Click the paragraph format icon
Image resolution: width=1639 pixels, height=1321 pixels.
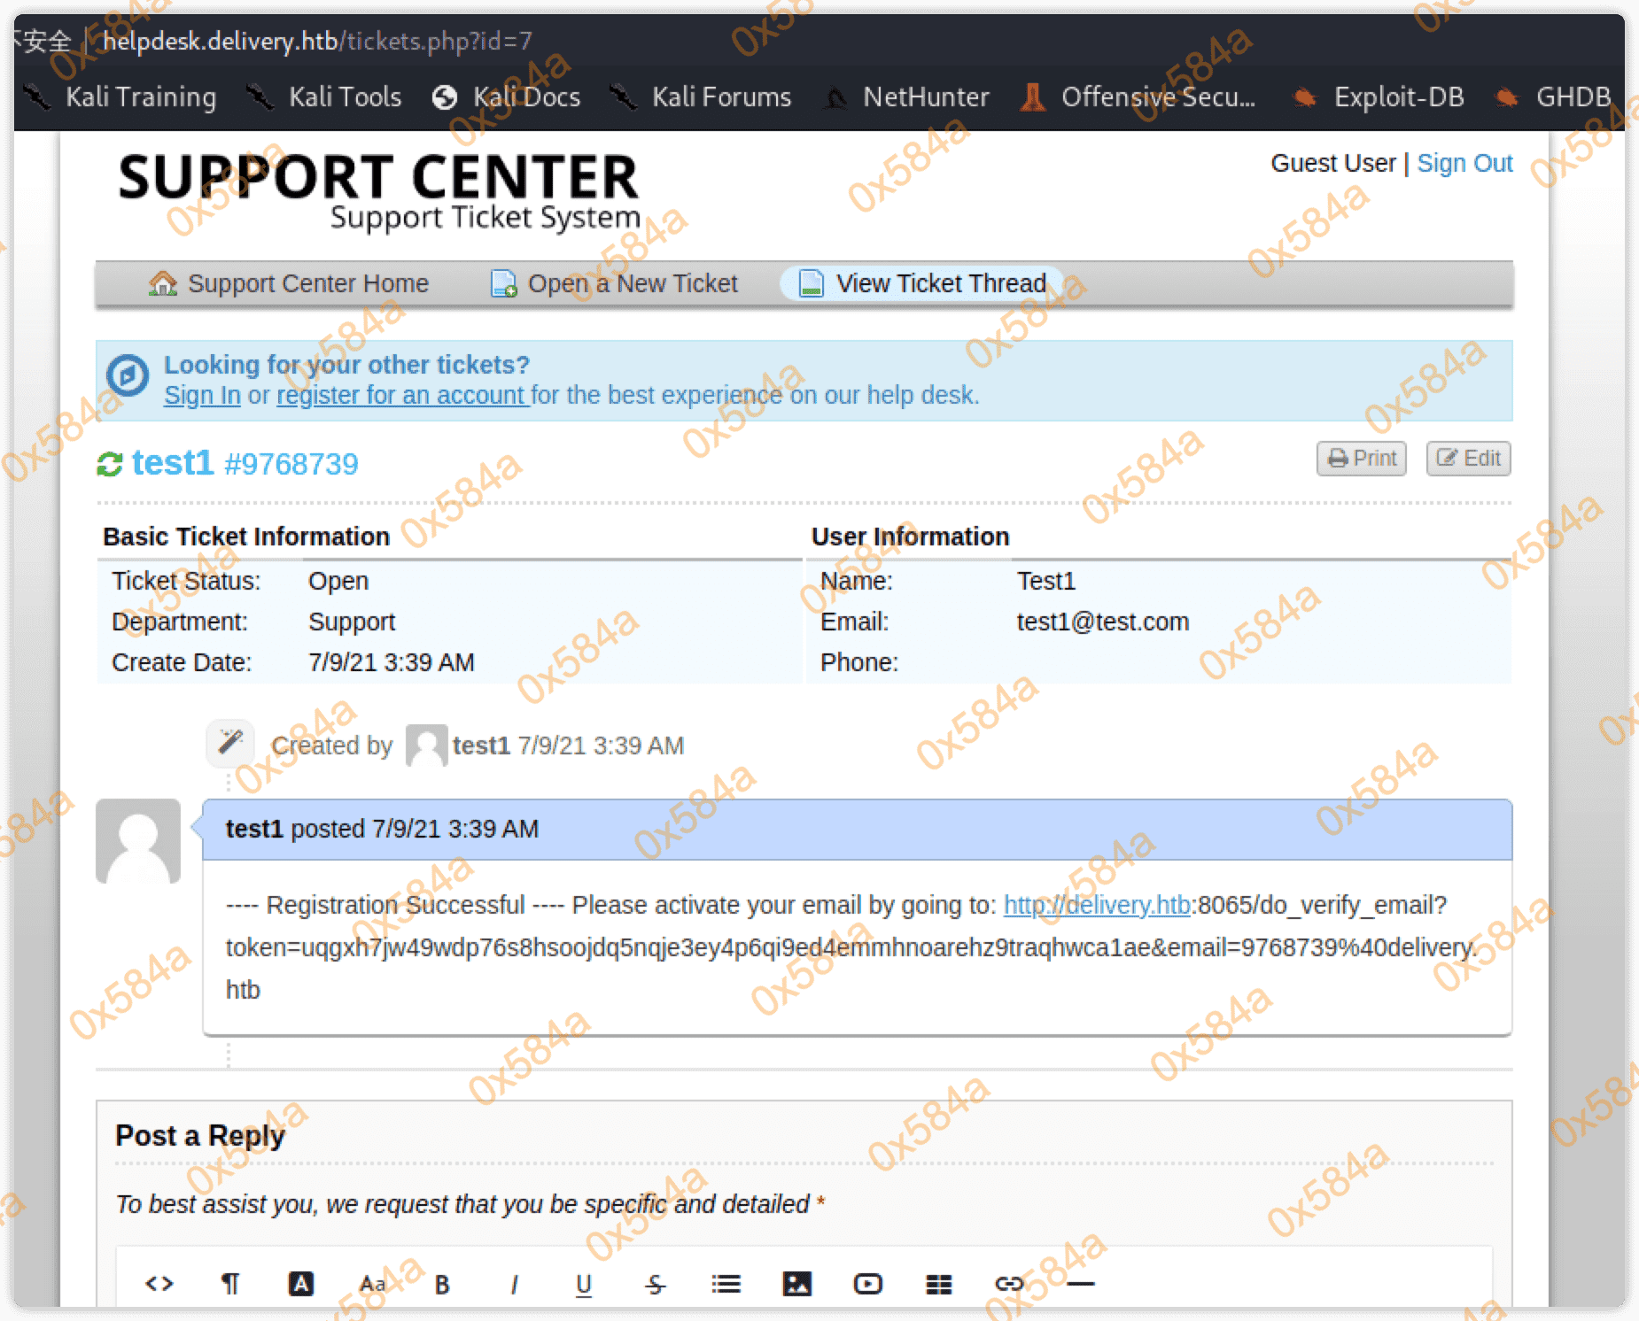click(230, 1283)
